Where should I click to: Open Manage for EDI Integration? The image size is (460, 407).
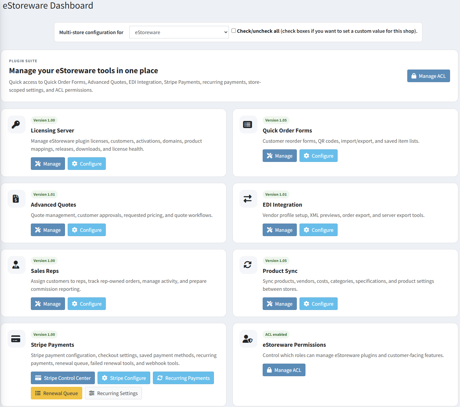(x=280, y=230)
